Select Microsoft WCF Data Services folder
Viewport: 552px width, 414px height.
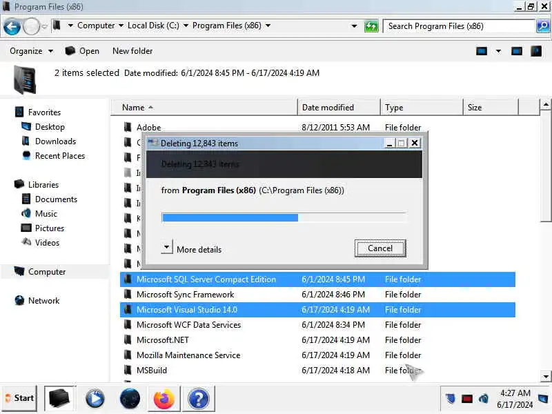click(317, 325)
